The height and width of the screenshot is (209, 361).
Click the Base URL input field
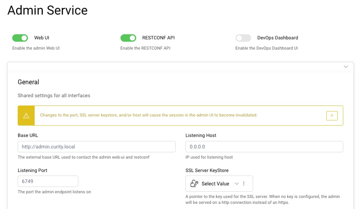(x=96, y=147)
